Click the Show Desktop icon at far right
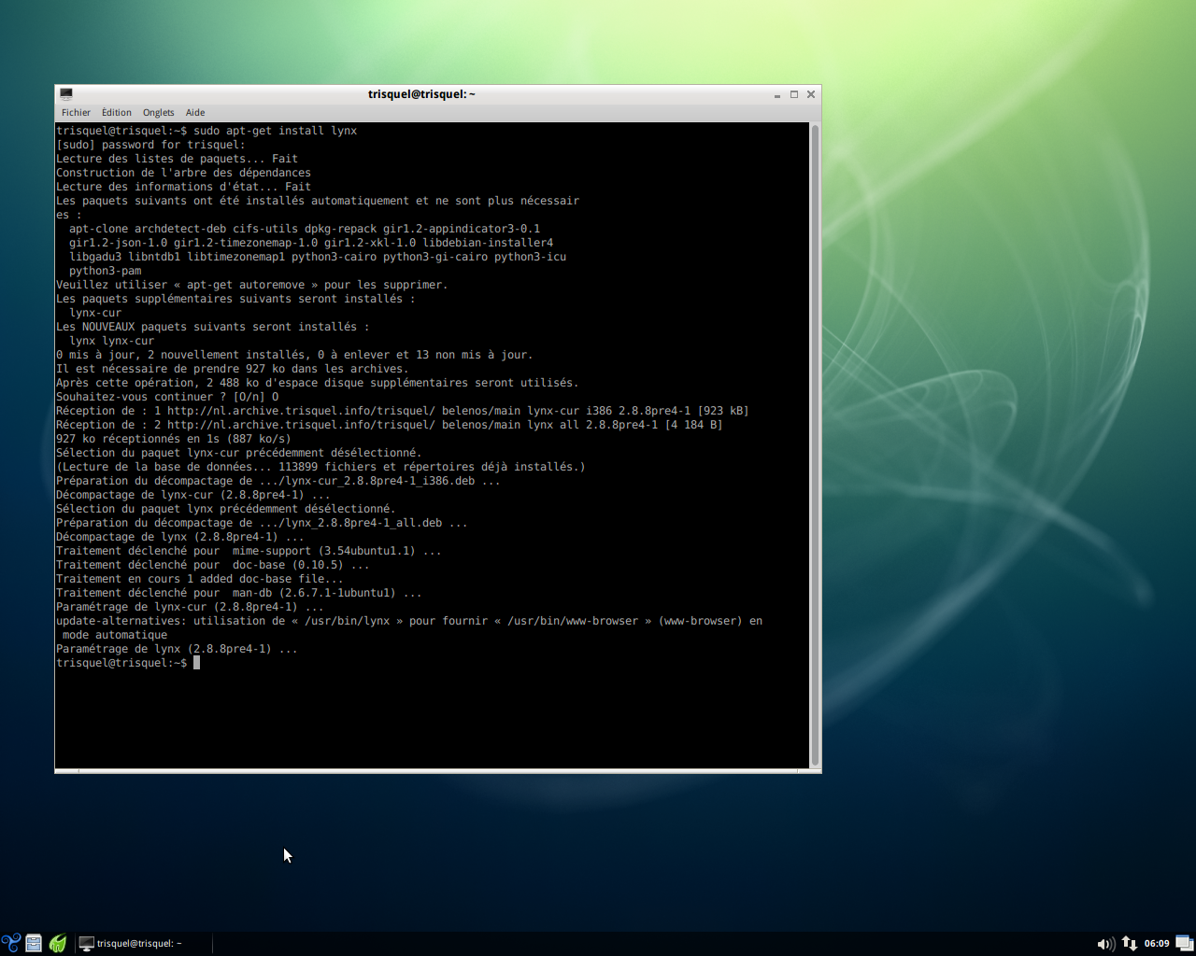Screen dimensions: 1196x956 click(x=1185, y=943)
